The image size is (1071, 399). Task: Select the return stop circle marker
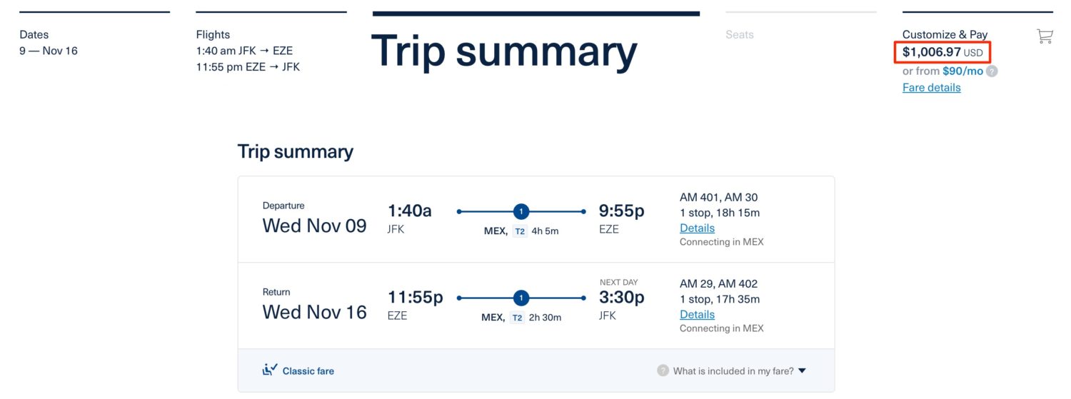click(x=521, y=298)
